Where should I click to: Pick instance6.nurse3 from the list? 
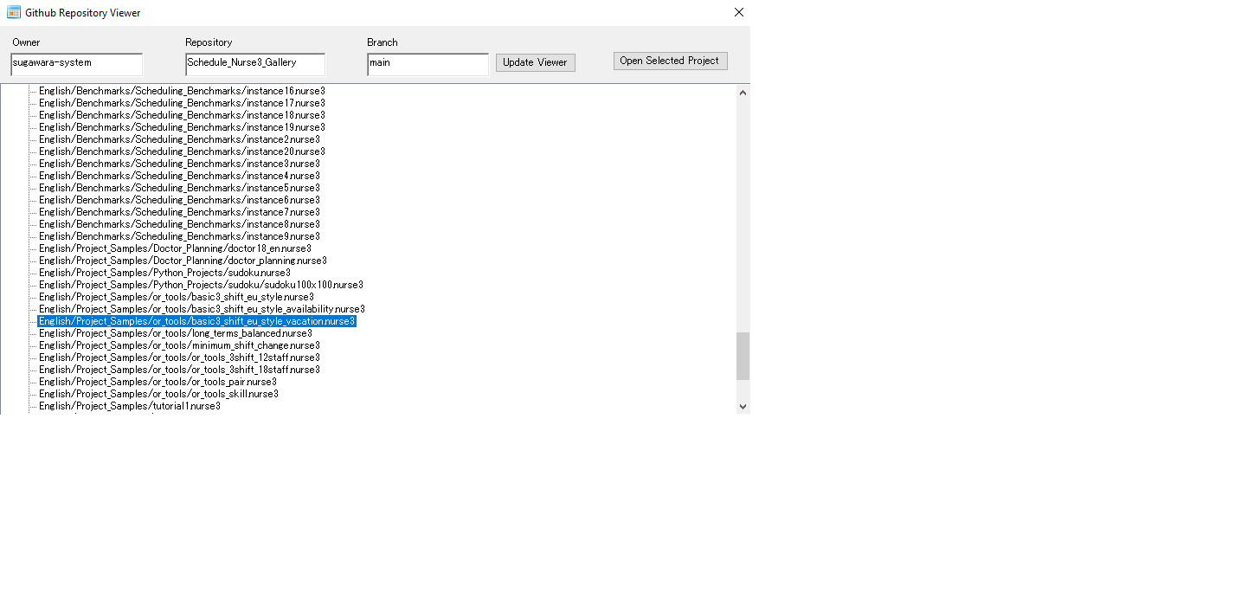point(179,200)
